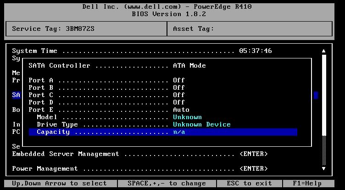Click the scrollbar up arrow

[x=323, y=51]
